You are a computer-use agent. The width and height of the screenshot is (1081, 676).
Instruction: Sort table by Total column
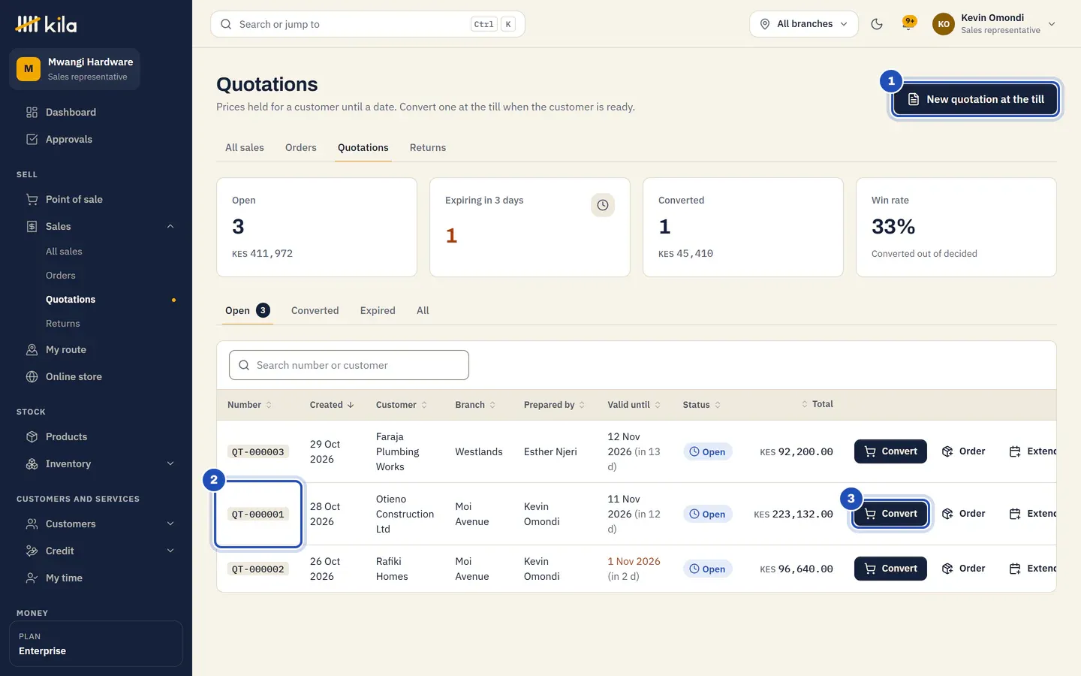click(x=817, y=404)
